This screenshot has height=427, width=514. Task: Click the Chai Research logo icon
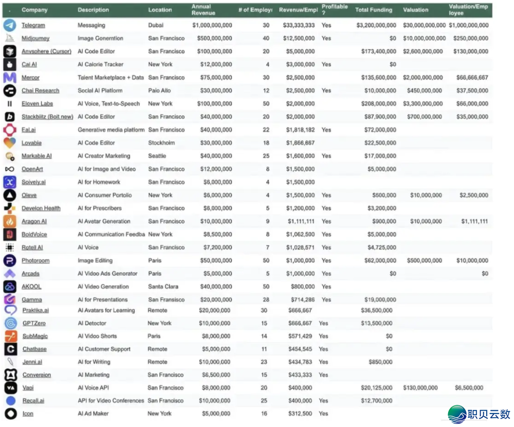pos(10,91)
